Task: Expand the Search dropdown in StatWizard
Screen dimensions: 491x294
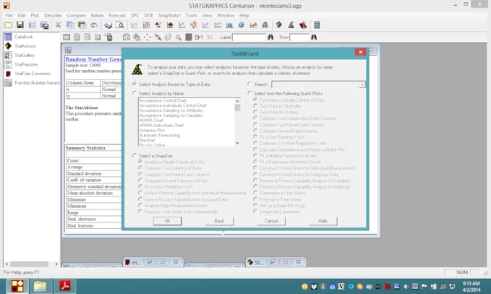Action: click(362, 85)
